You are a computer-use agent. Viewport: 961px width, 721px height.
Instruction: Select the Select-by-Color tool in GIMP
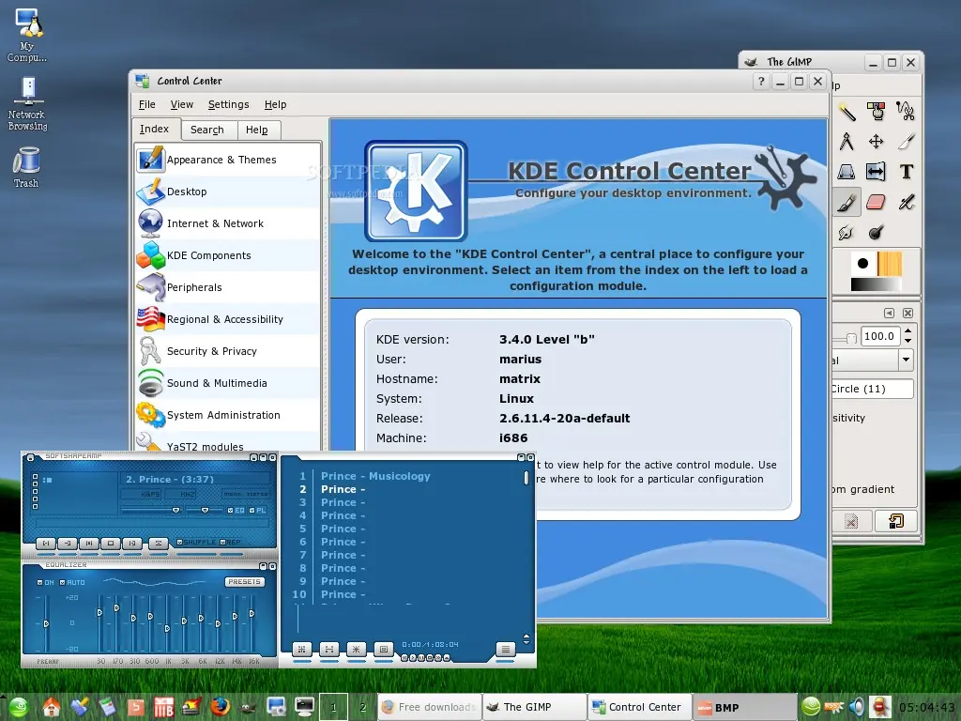tap(876, 111)
